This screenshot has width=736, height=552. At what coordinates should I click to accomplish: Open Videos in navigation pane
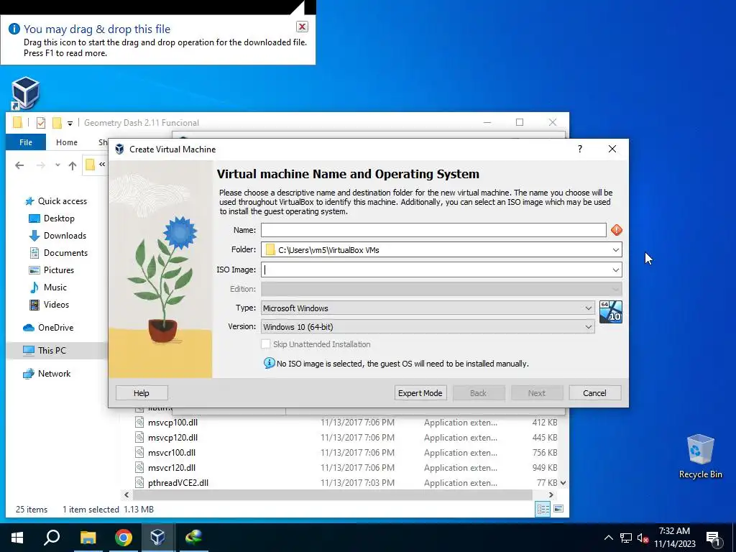click(x=56, y=305)
